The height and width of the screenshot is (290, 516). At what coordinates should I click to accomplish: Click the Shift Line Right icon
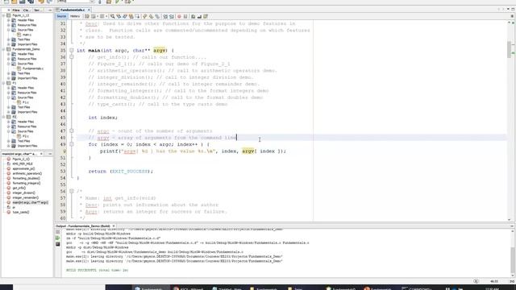[172, 16]
